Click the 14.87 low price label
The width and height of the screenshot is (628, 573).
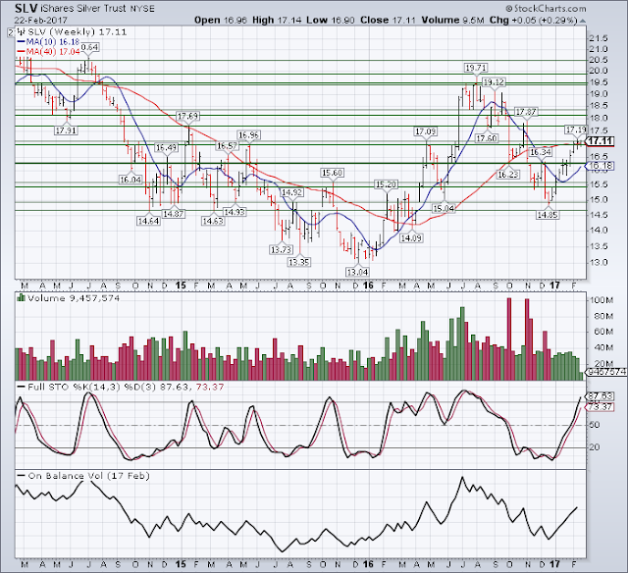pos(173,214)
